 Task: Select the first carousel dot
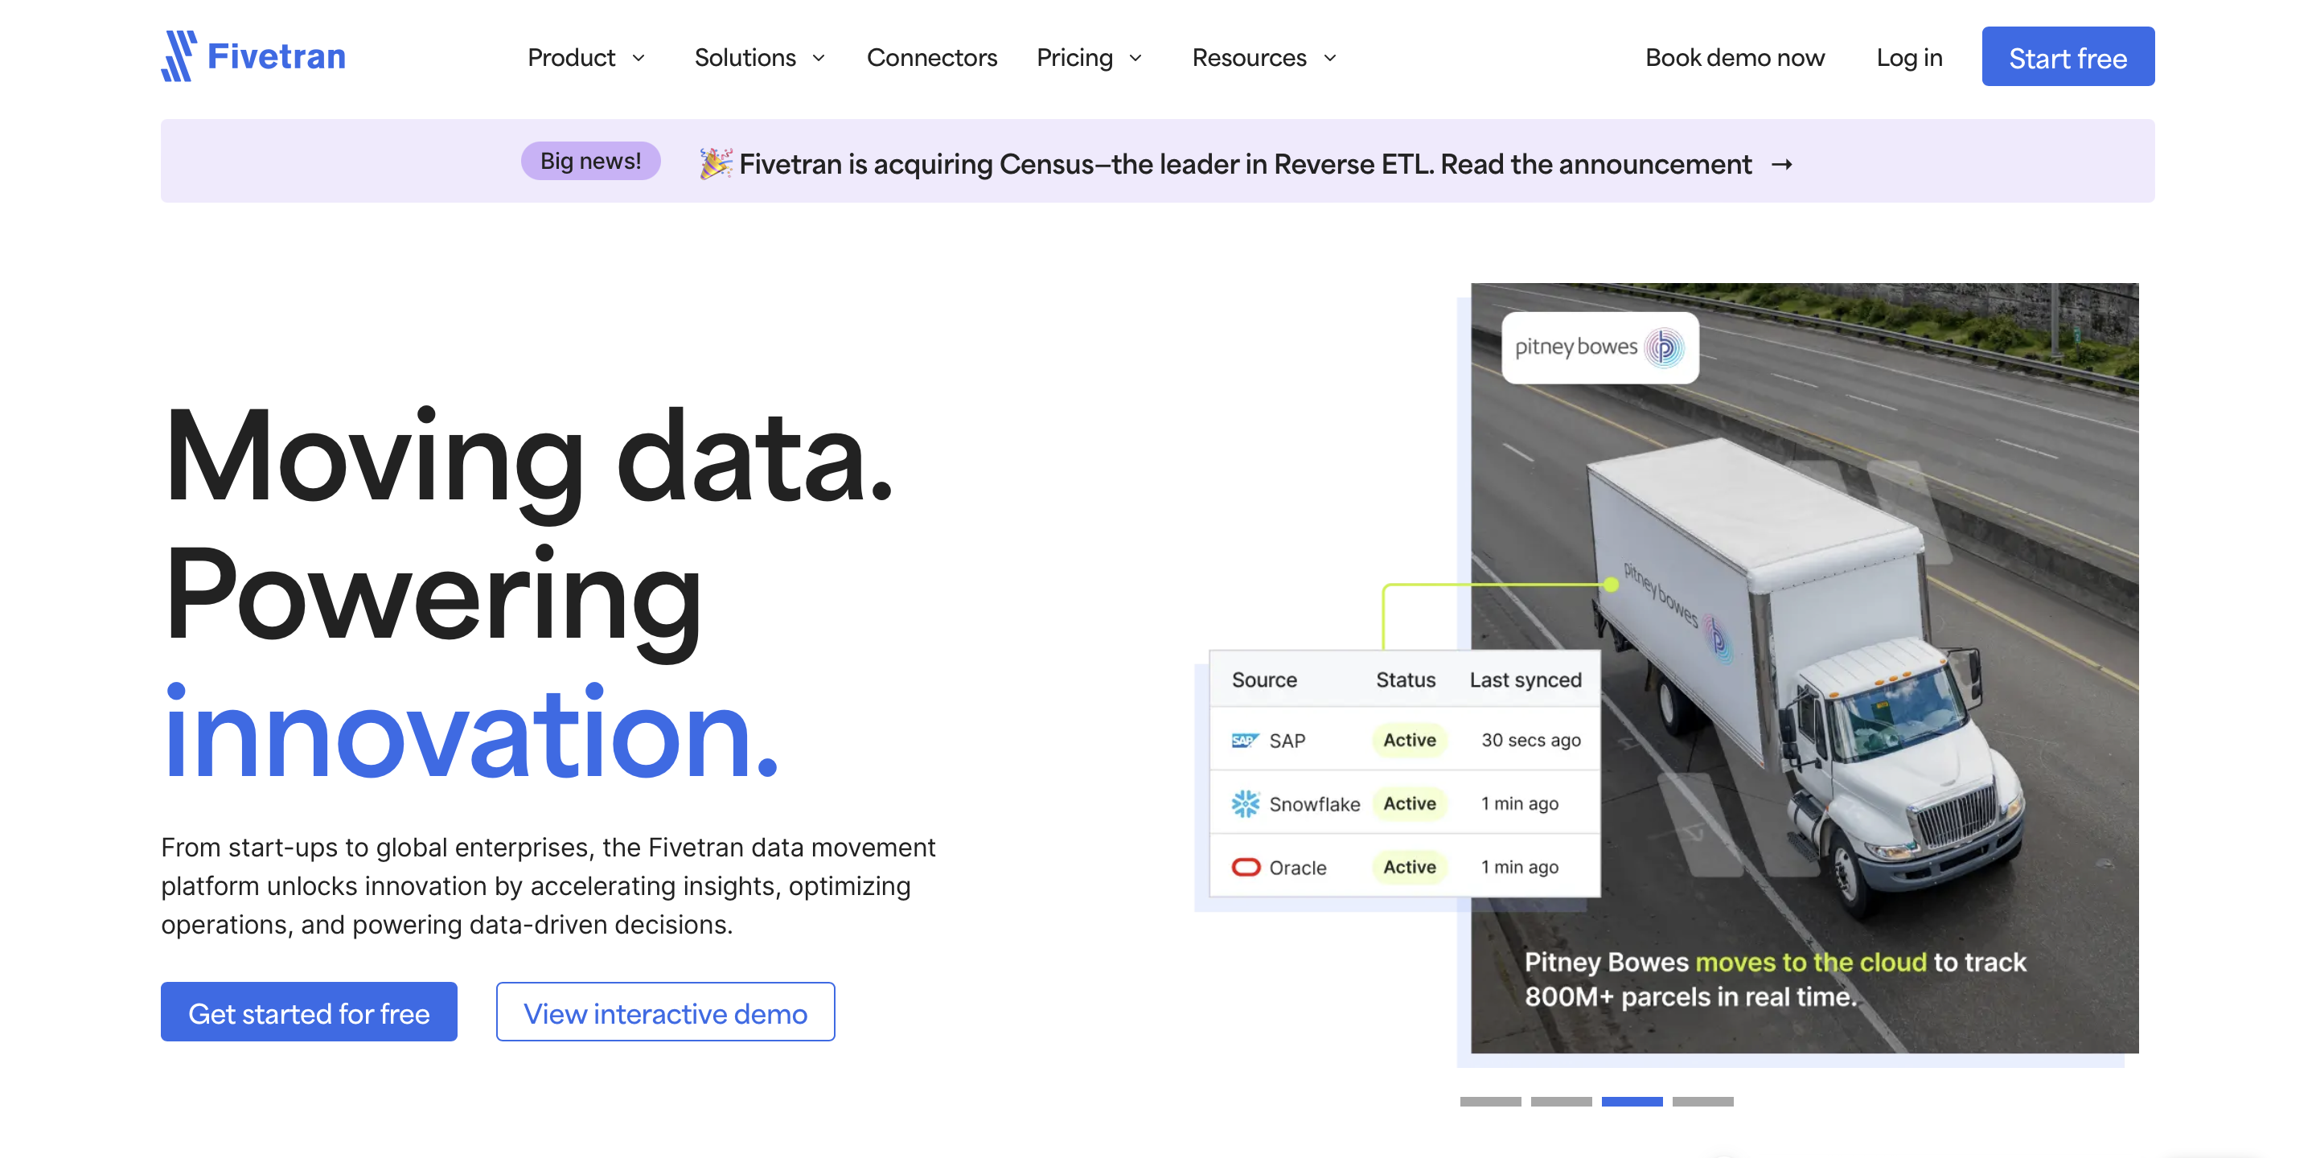click(x=1493, y=1102)
